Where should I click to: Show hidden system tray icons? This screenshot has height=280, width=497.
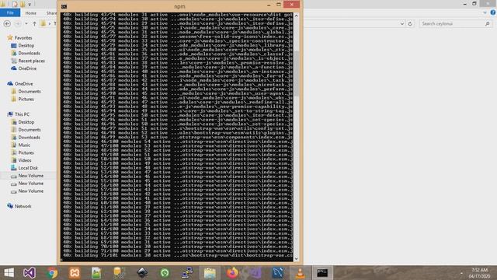tap(461, 273)
